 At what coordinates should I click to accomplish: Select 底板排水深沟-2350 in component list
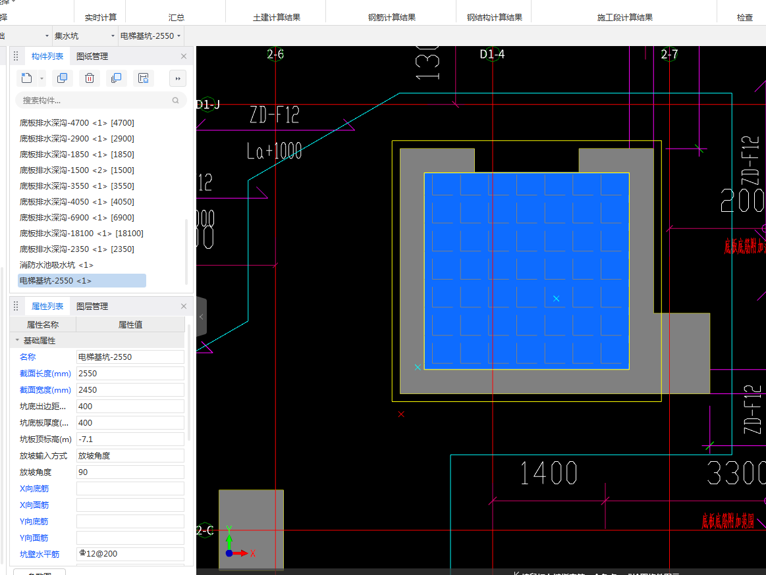[x=76, y=249]
